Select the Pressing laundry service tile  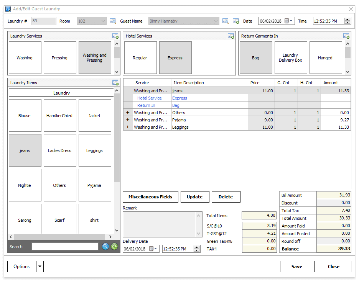point(60,57)
